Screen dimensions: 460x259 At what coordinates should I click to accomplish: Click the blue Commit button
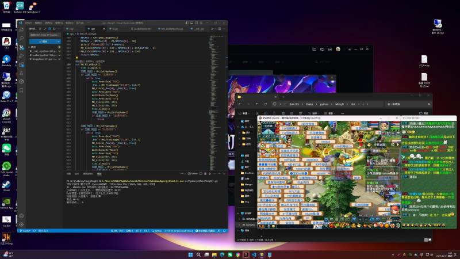tap(42, 41)
